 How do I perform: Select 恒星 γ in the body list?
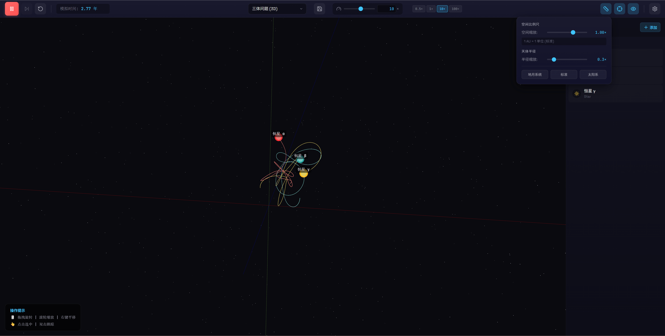615,94
